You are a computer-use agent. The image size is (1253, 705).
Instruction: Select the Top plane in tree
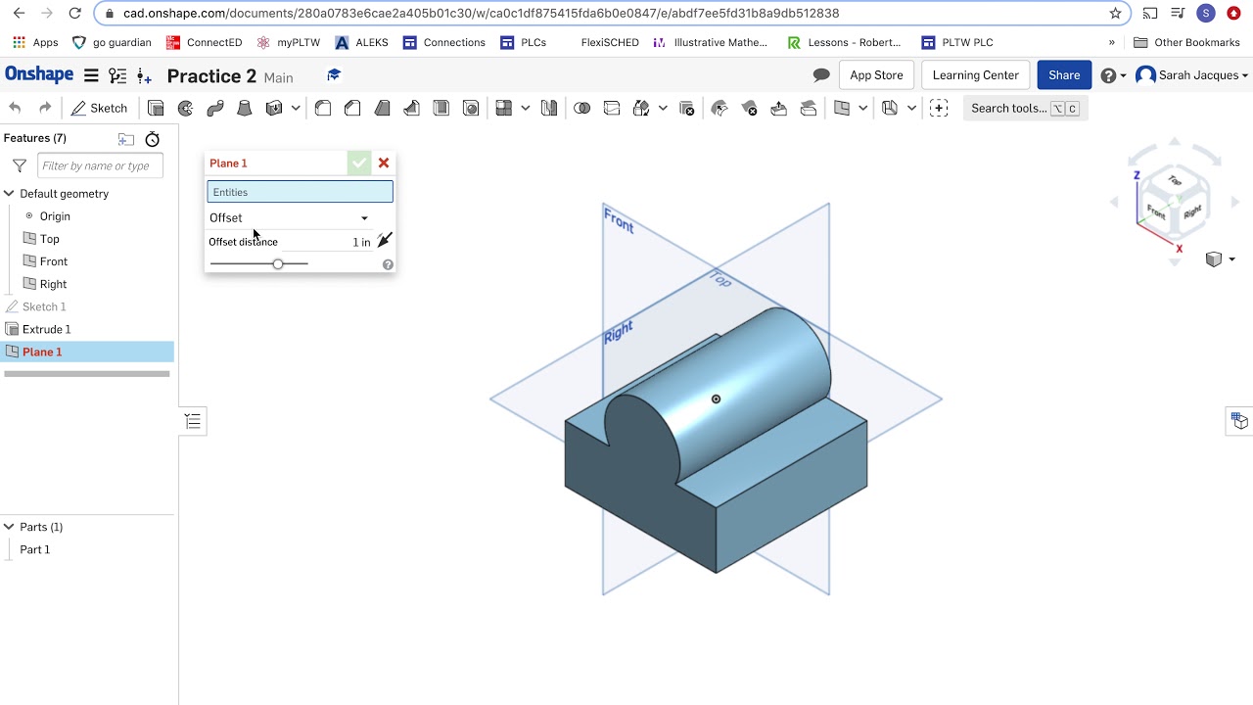tap(49, 239)
